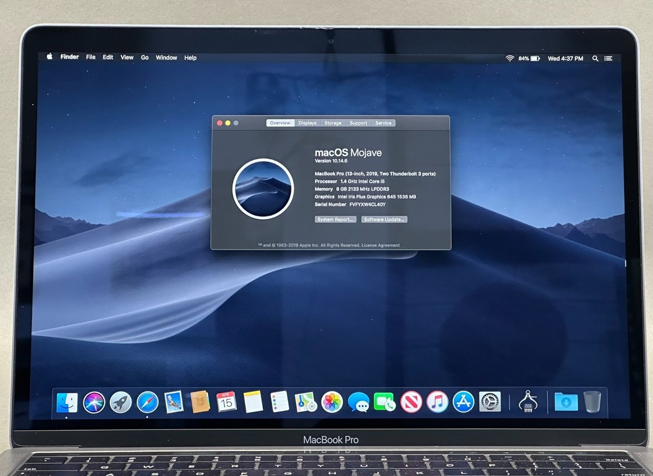
Task: Select the Overview tab
Action: (x=280, y=123)
